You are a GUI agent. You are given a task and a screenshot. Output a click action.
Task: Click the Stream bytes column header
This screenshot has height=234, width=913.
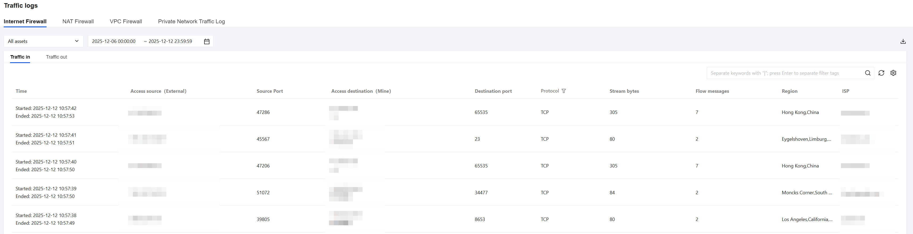pos(624,91)
